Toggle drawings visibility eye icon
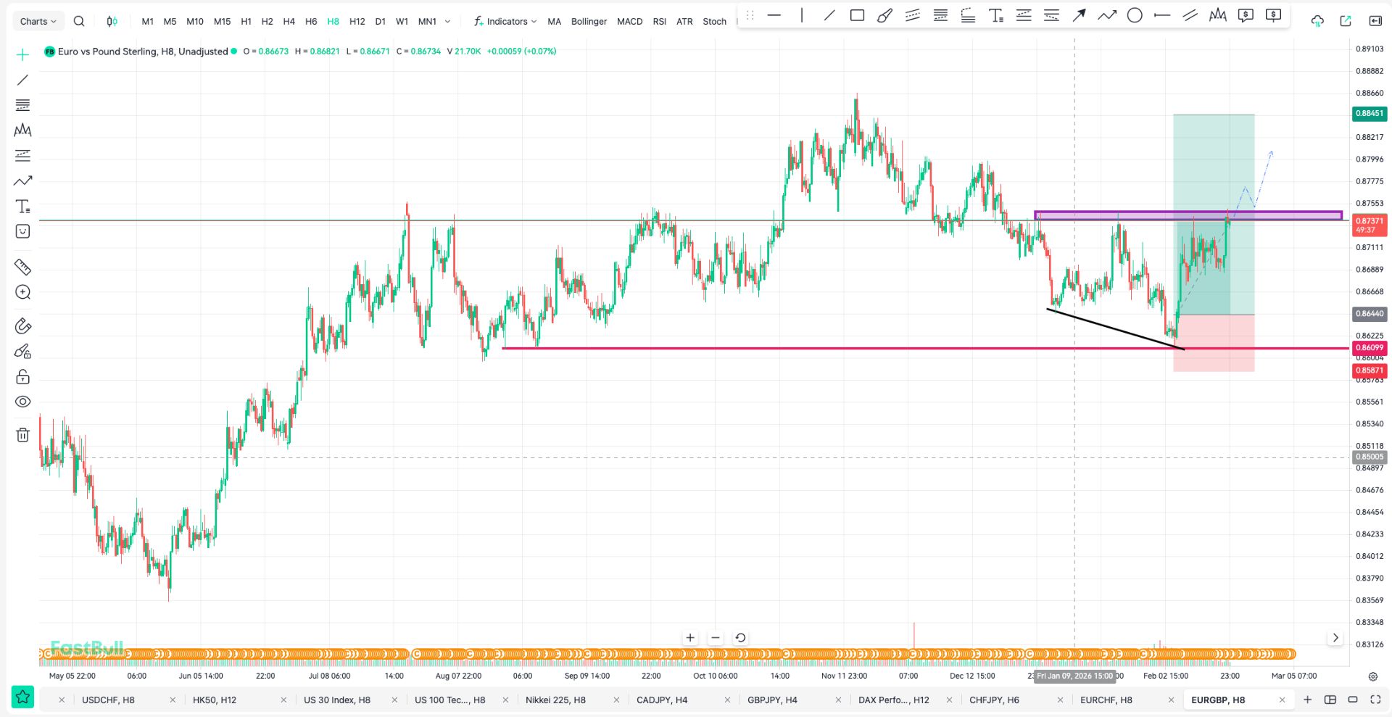Viewport: 1392px width, 717px height. 22,402
